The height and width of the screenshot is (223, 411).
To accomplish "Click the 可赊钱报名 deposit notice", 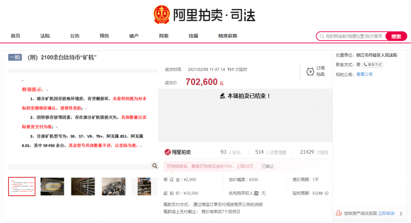I will pyautogui.click(x=210, y=166).
